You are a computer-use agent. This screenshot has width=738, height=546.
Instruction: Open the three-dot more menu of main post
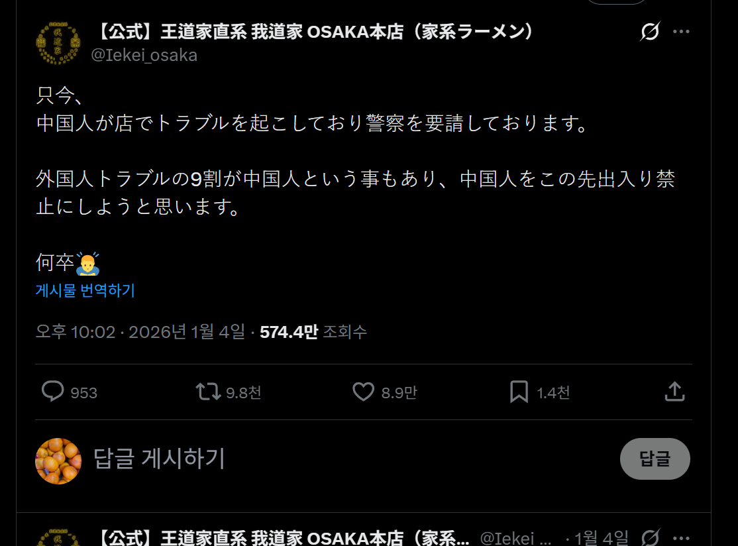[681, 32]
